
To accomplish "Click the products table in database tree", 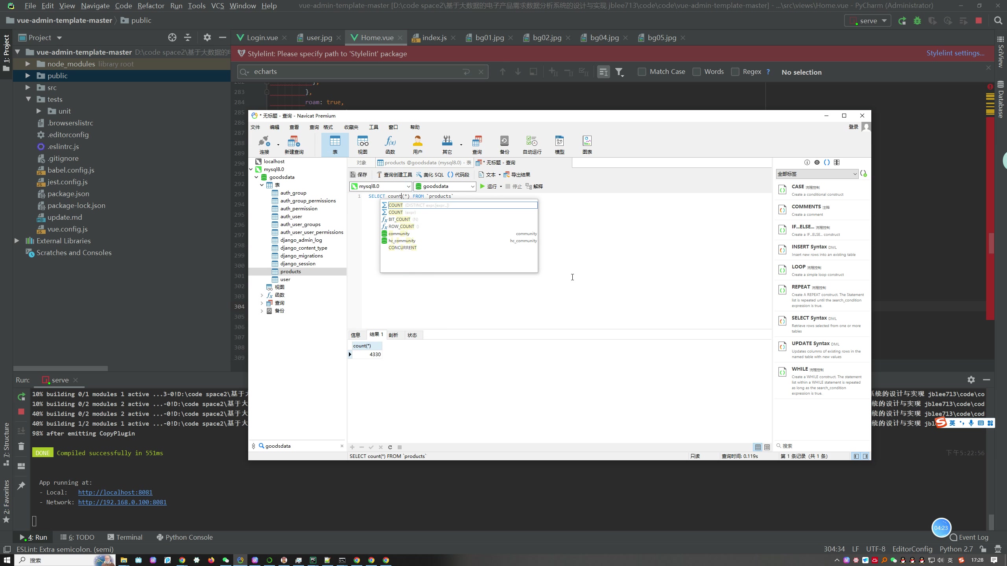I will point(291,271).
